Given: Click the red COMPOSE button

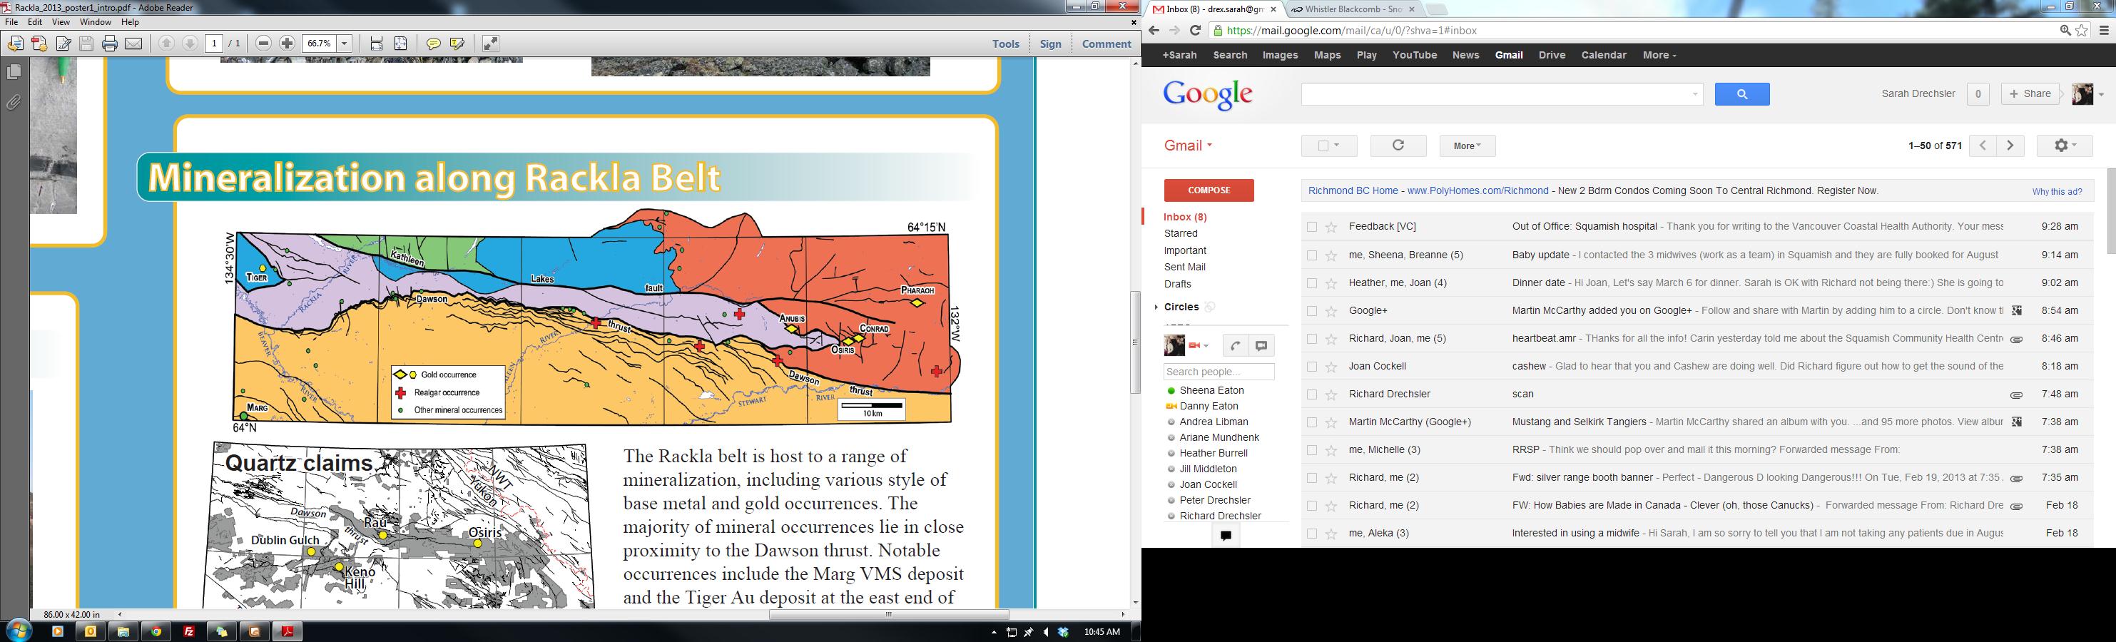Looking at the screenshot, I should click(x=1209, y=190).
